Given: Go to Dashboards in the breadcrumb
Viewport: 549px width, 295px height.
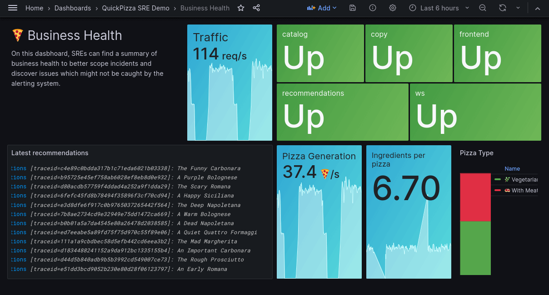Looking at the screenshot, I should pyautogui.click(x=73, y=8).
